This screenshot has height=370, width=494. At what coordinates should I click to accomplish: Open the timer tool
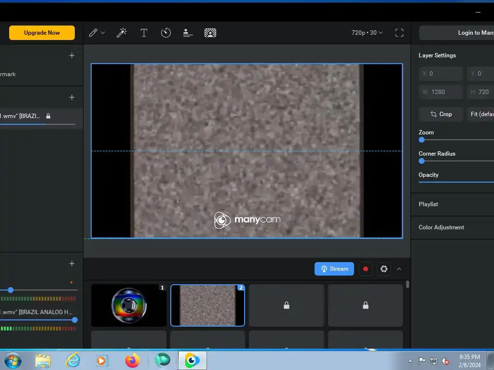166,33
